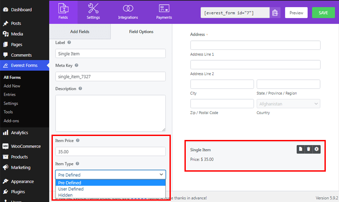
Task: Open Pages in the sidebar
Action: tap(16, 44)
